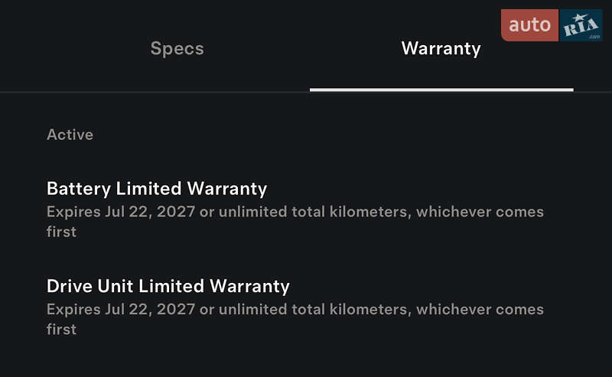Click 'whichever comes' in the Drive Unit warranty

(x=480, y=310)
